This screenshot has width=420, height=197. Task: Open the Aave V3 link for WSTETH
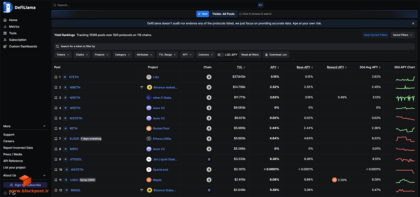(158, 118)
